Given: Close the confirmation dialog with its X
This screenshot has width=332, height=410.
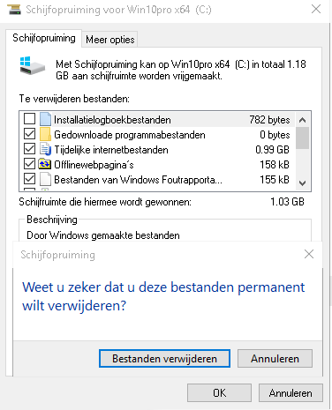Looking at the screenshot, I should pyautogui.click(x=309, y=254).
